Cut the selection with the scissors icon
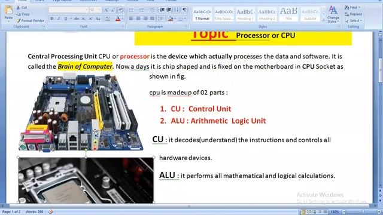The image size is (383, 215). (x=19, y=8)
